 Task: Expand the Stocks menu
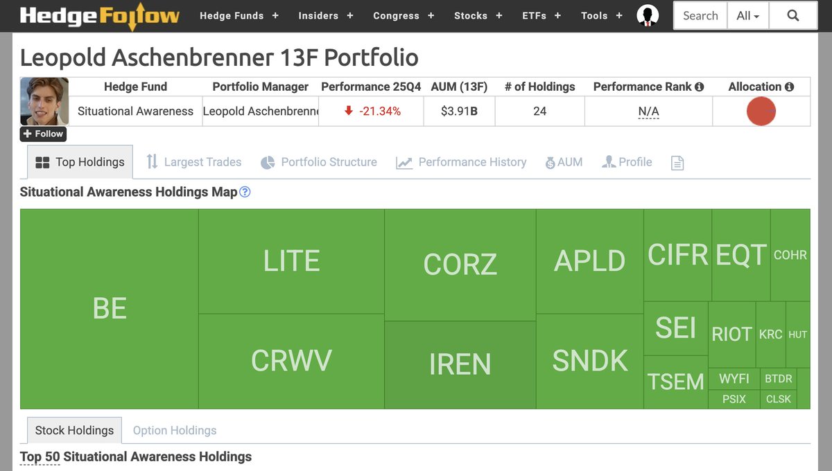point(478,15)
